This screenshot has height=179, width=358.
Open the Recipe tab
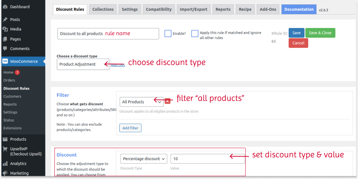coord(245,9)
